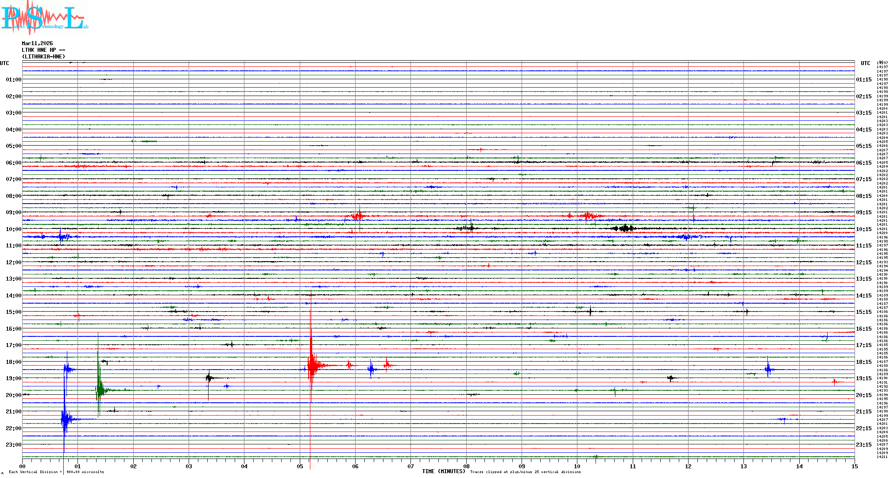Click the large red seismic event spike
Viewport: 890px width, 478px height.
[x=312, y=365]
